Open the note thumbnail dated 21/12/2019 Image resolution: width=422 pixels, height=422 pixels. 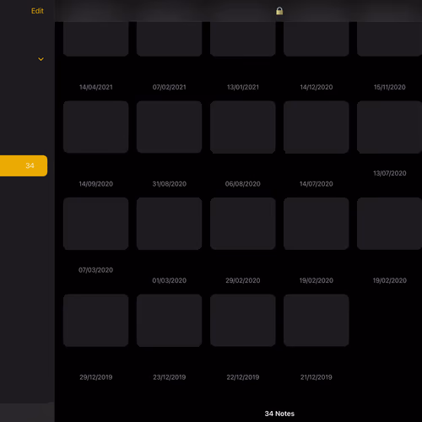click(x=316, y=321)
